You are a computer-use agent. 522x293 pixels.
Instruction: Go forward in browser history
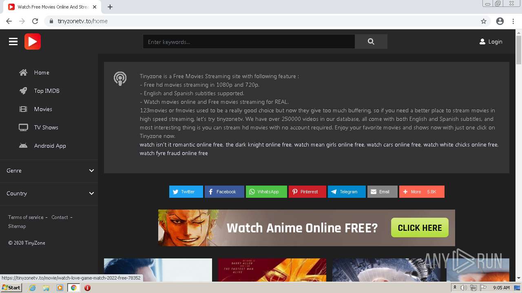22,21
